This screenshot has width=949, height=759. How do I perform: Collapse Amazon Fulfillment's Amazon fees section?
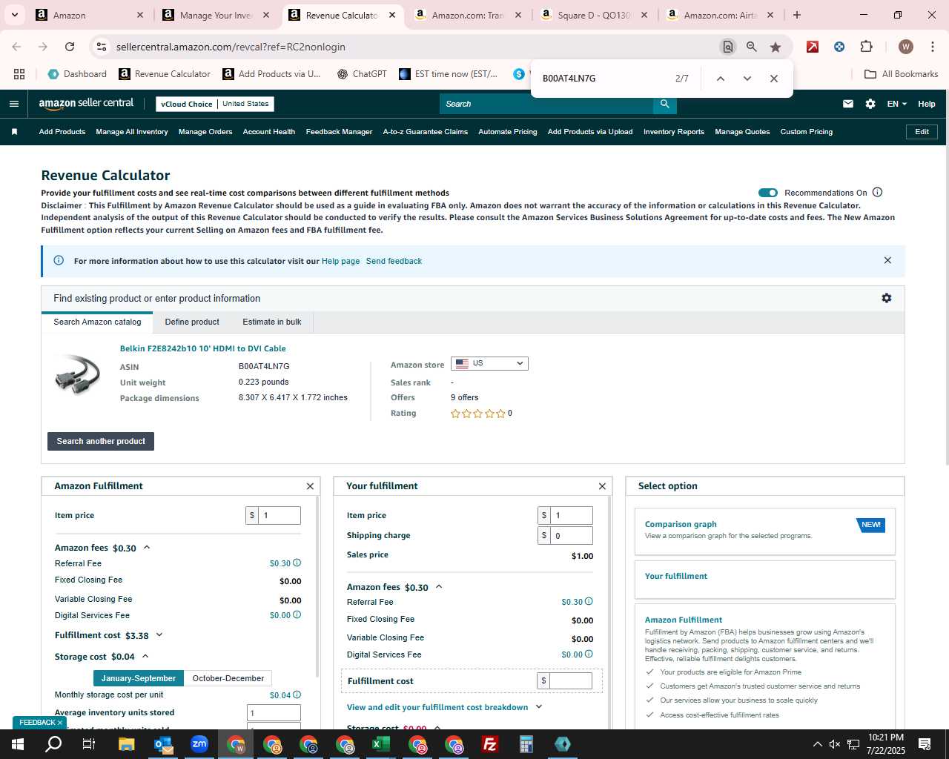147,548
